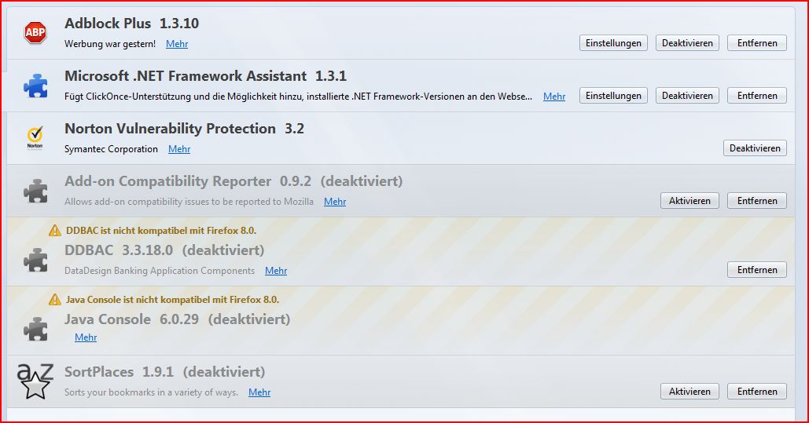Expand Java Console details via Mehr
Viewport: 809px width, 423px height.
[86, 337]
